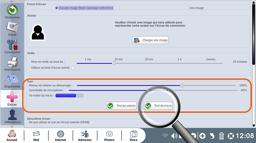The width and height of the screenshot is (256, 143).
Task: Open the Imprimante printer settings
Action: pyautogui.click(x=12, y=64)
